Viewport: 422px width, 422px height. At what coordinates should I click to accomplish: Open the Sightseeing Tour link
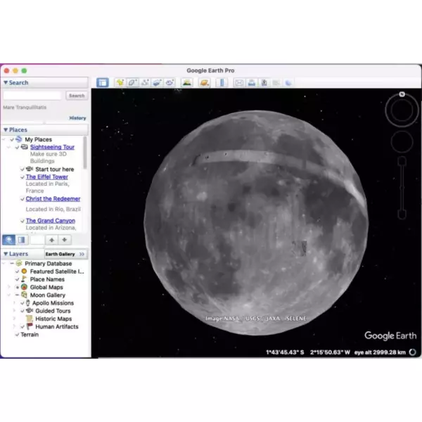click(x=52, y=147)
